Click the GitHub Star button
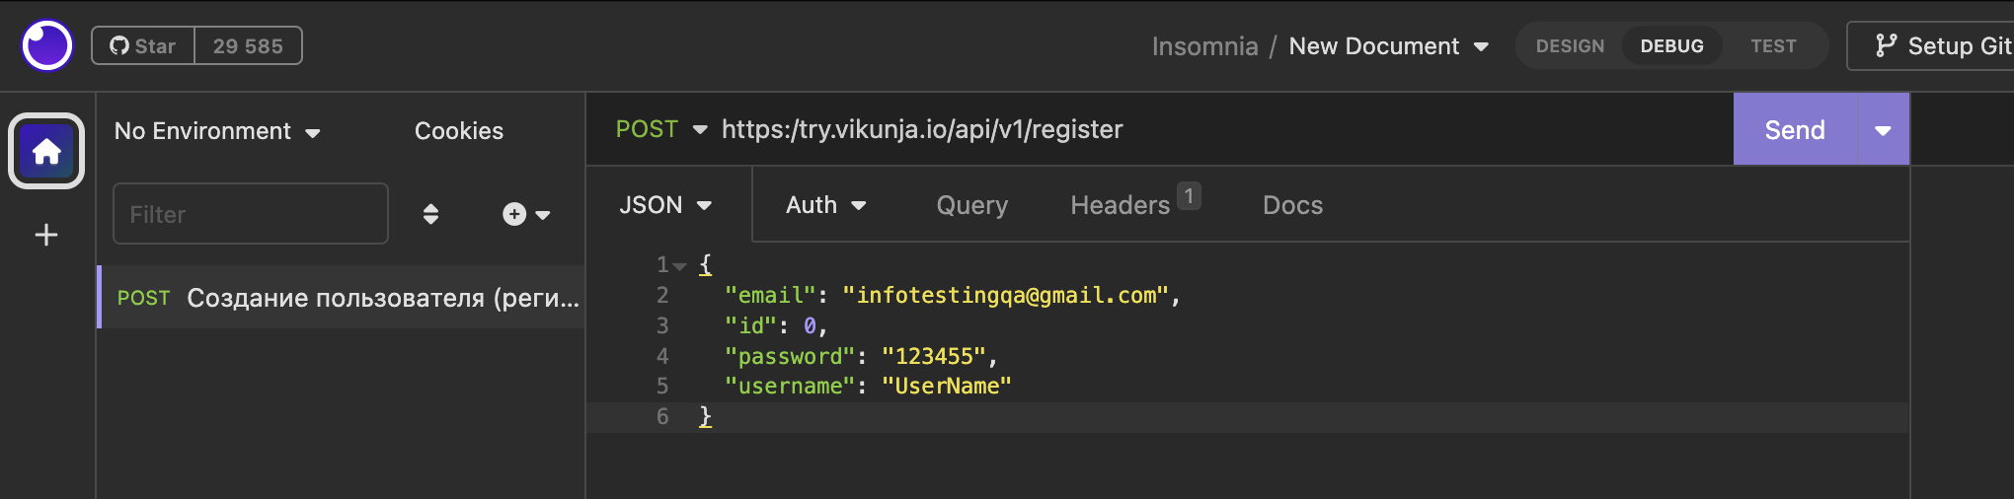Screen dimensions: 2014x499 tap(143, 46)
